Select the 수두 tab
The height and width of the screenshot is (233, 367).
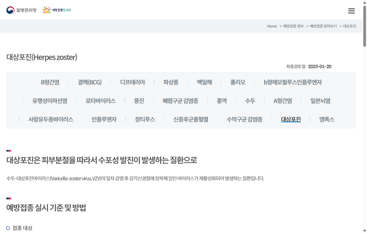tap(250, 101)
